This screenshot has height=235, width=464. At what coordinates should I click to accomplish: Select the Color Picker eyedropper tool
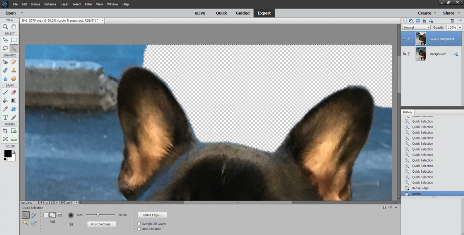pyautogui.click(x=5, y=109)
